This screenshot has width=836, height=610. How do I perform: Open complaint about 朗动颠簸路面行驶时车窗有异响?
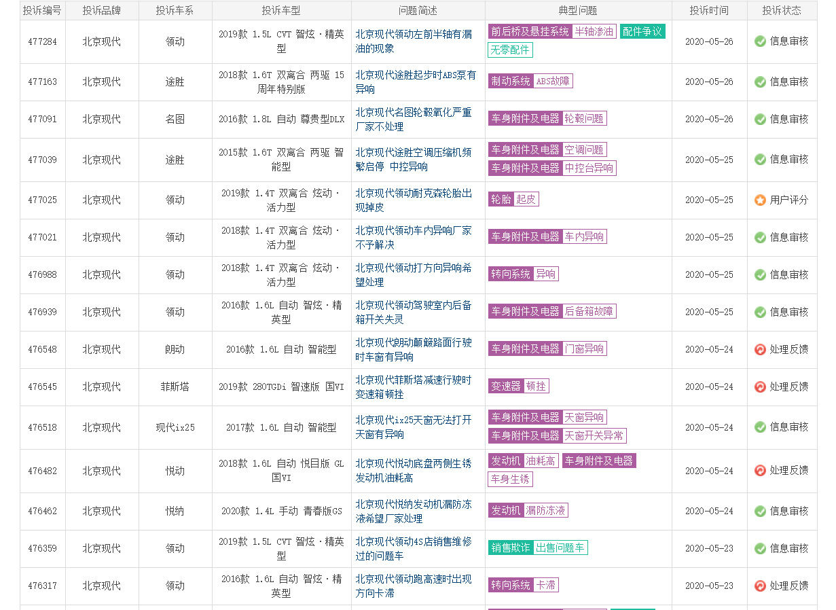click(414, 350)
